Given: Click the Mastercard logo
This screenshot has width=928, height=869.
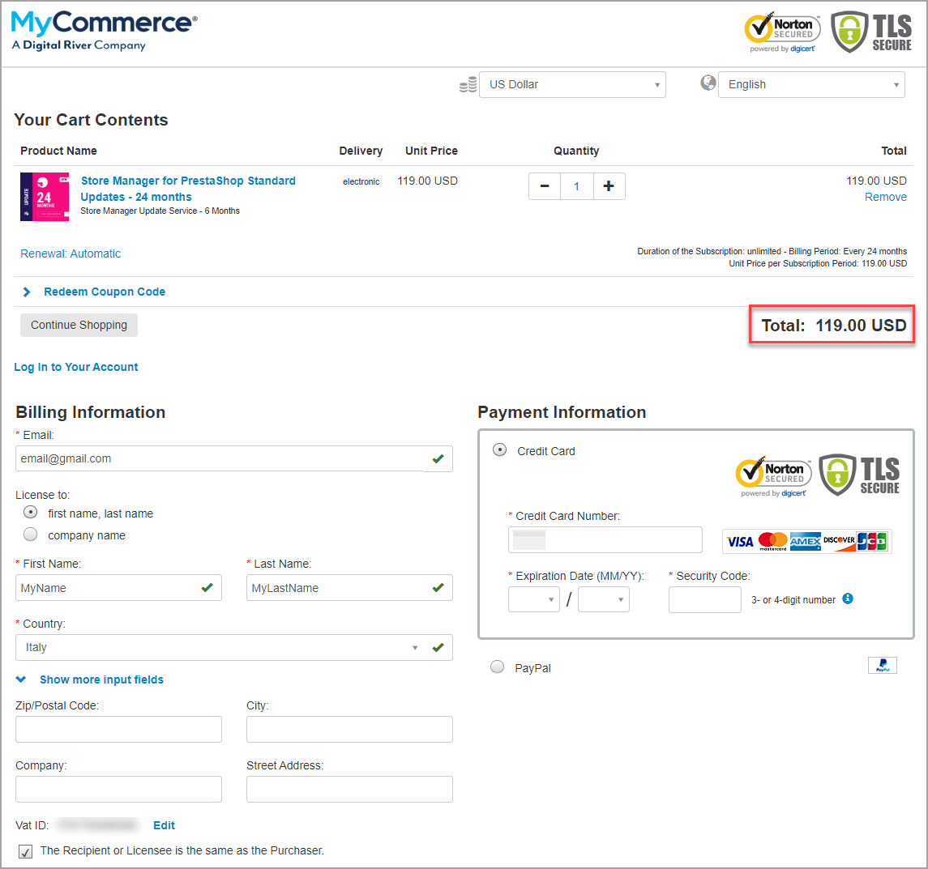Looking at the screenshot, I should [773, 541].
